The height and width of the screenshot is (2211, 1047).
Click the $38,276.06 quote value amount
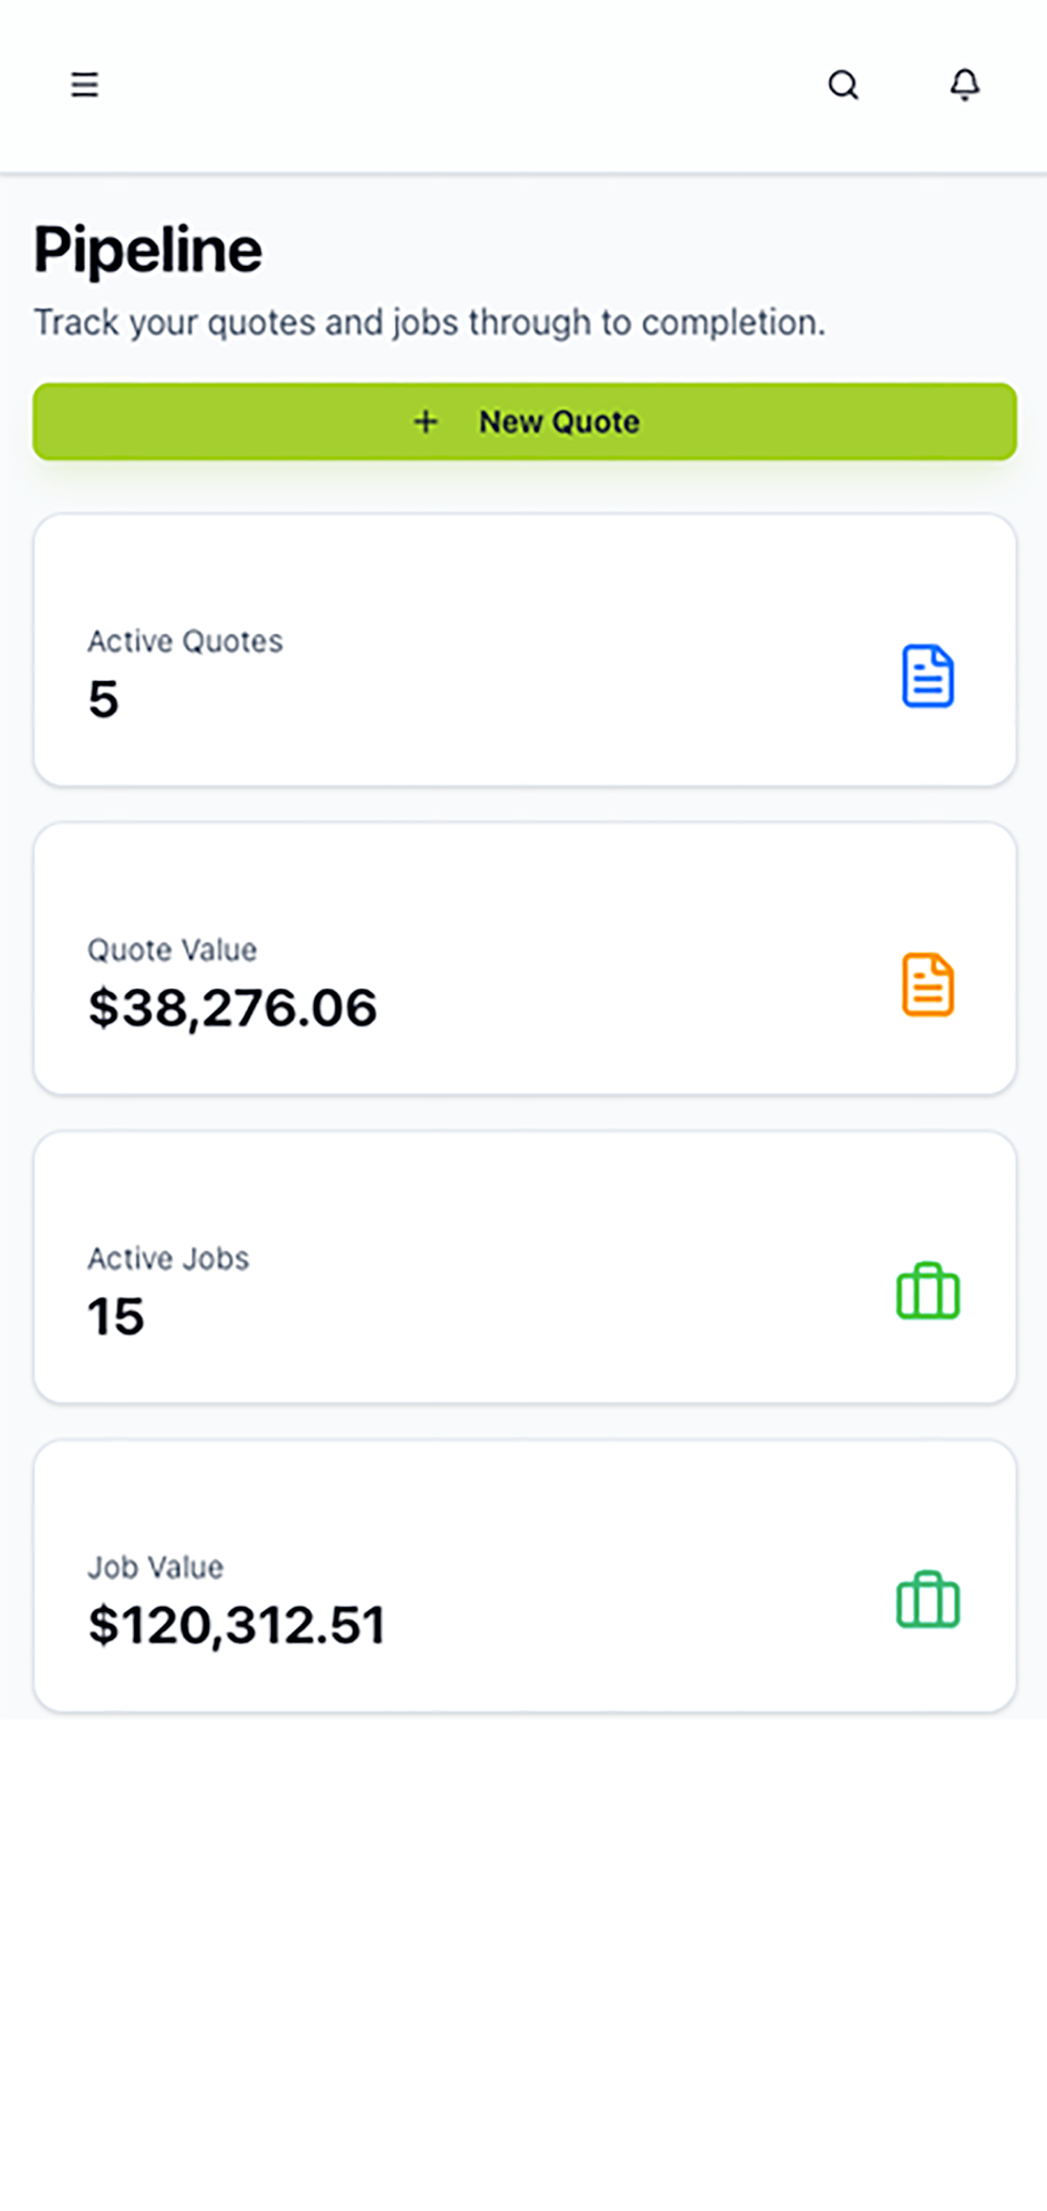click(x=232, y=1007)
